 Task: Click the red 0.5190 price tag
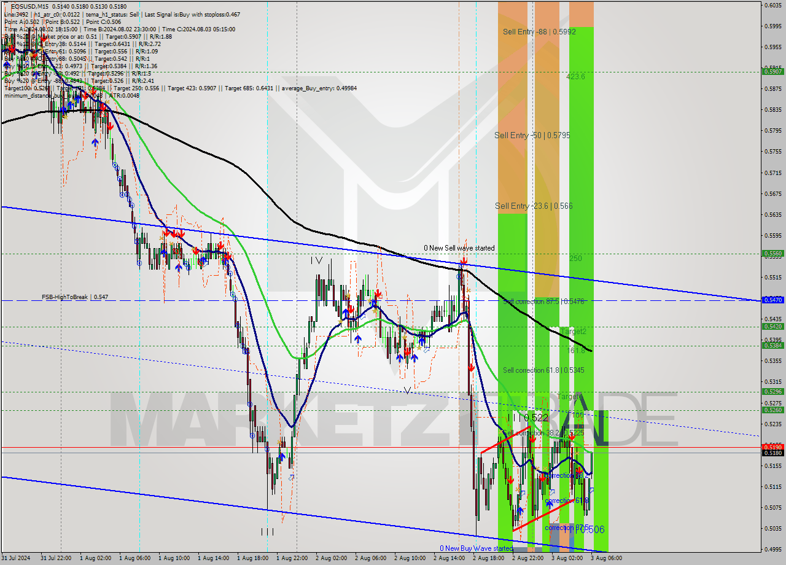pos(772,446)
